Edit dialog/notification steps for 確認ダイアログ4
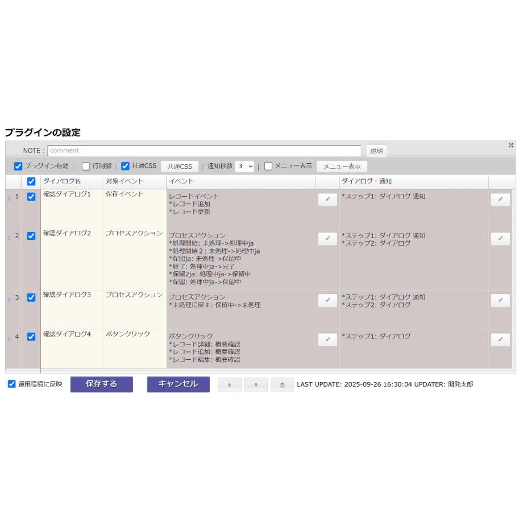Image resolution: width=523 pixels, height=523 pixels. [x=500, y=339]
